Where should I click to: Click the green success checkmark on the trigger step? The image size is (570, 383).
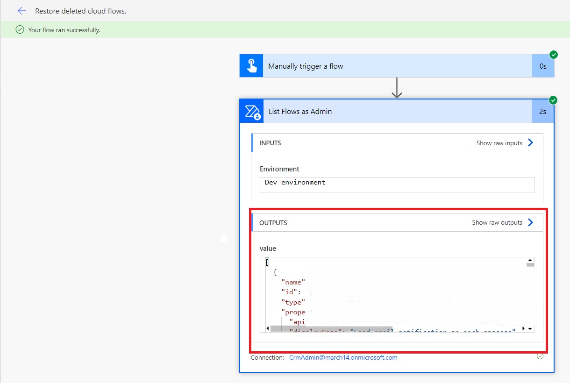(x=554, y=55)
